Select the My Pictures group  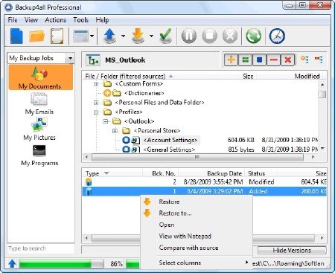tap(39, 129)
